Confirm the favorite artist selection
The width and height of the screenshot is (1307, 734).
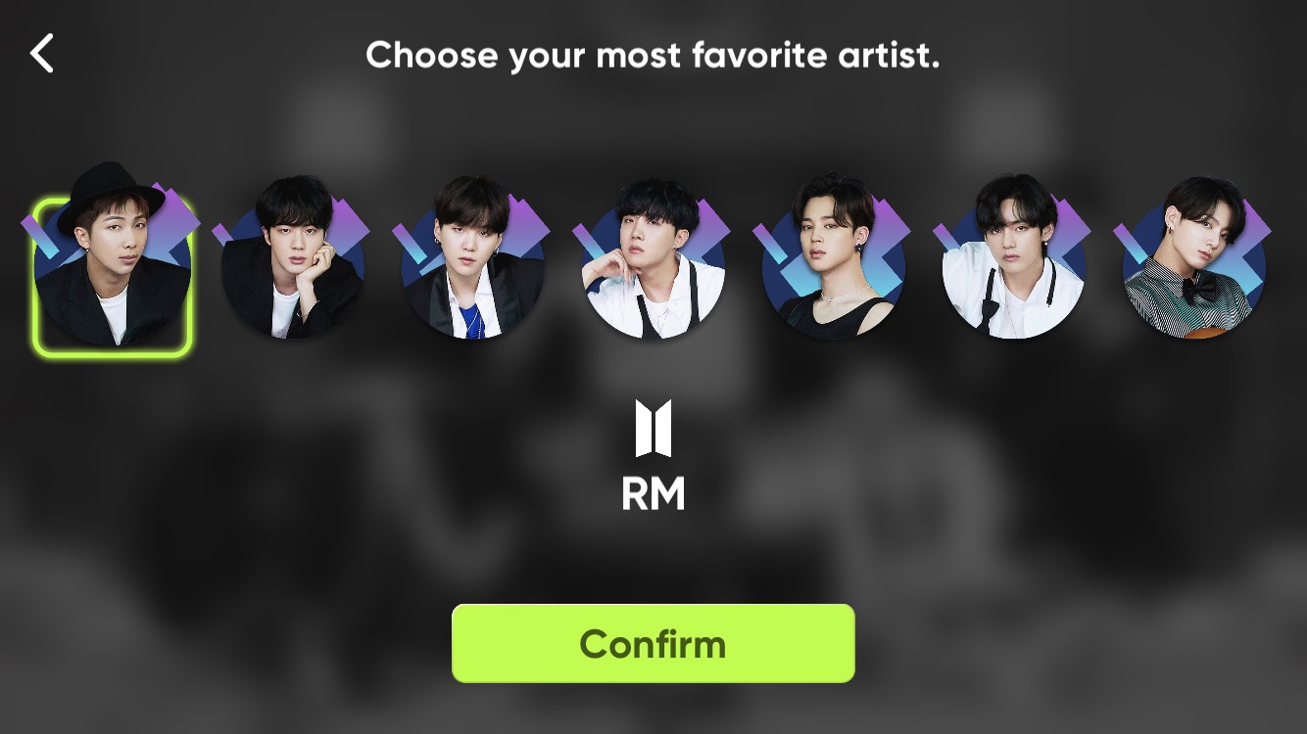click(x=653, y=643)
